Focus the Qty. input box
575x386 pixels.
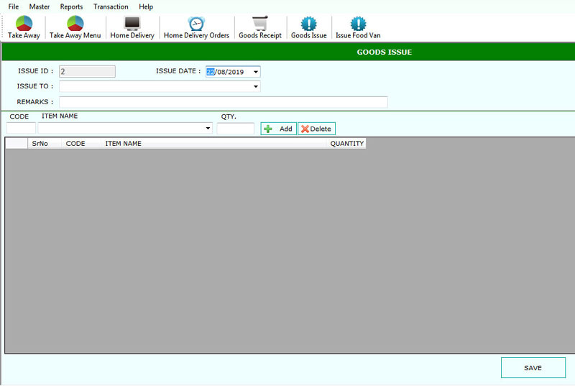tap(236, 129)
